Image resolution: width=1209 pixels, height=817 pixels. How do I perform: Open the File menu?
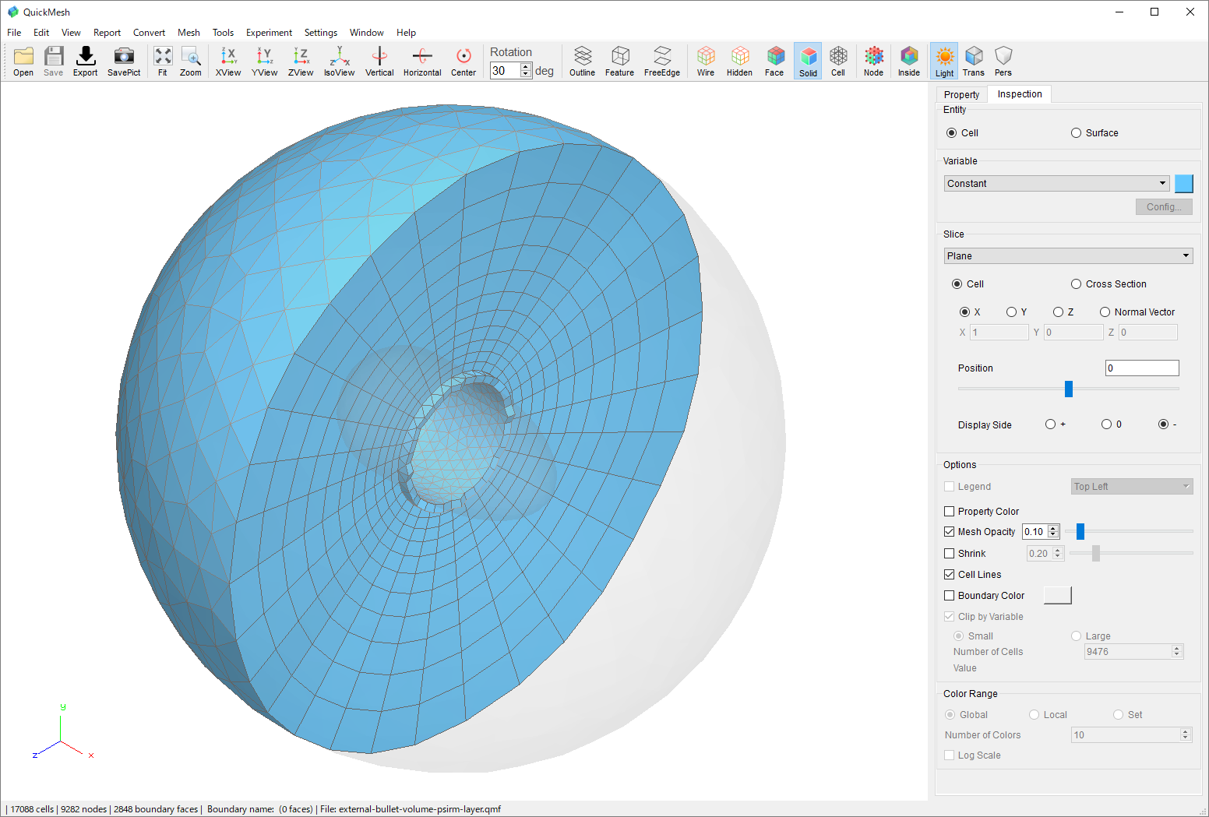tap(14, 33)
